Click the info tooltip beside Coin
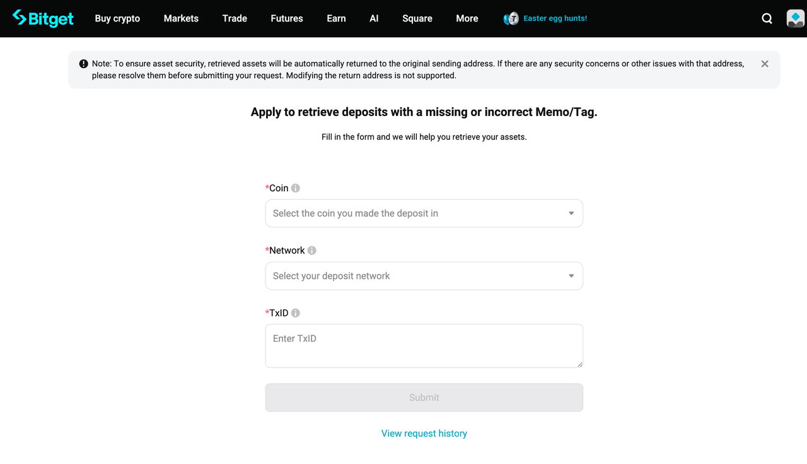Viewport: 807px width, 464px height. click(296, 187)
